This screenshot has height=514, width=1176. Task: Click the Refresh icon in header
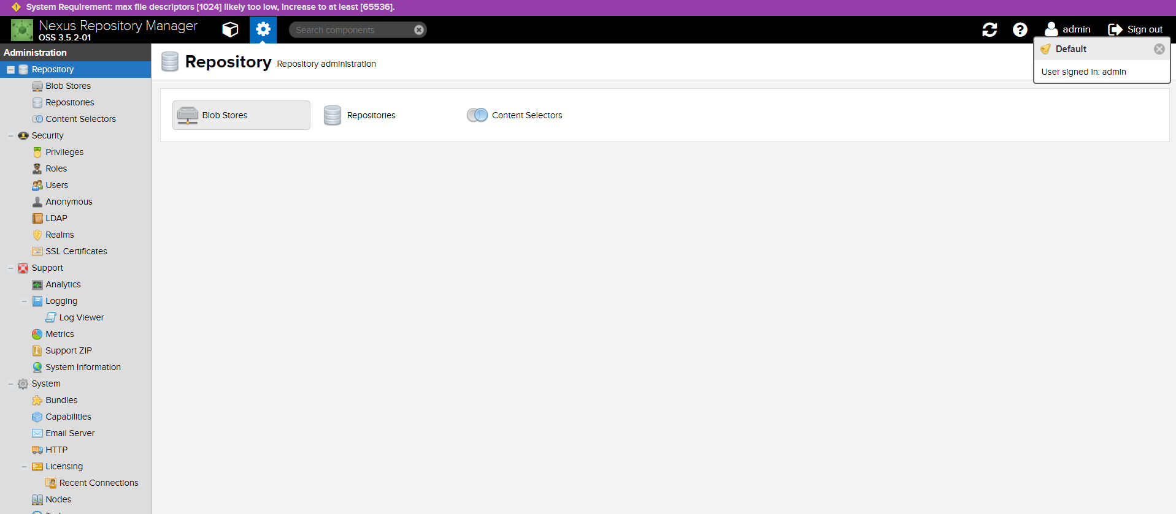point(990,29)
